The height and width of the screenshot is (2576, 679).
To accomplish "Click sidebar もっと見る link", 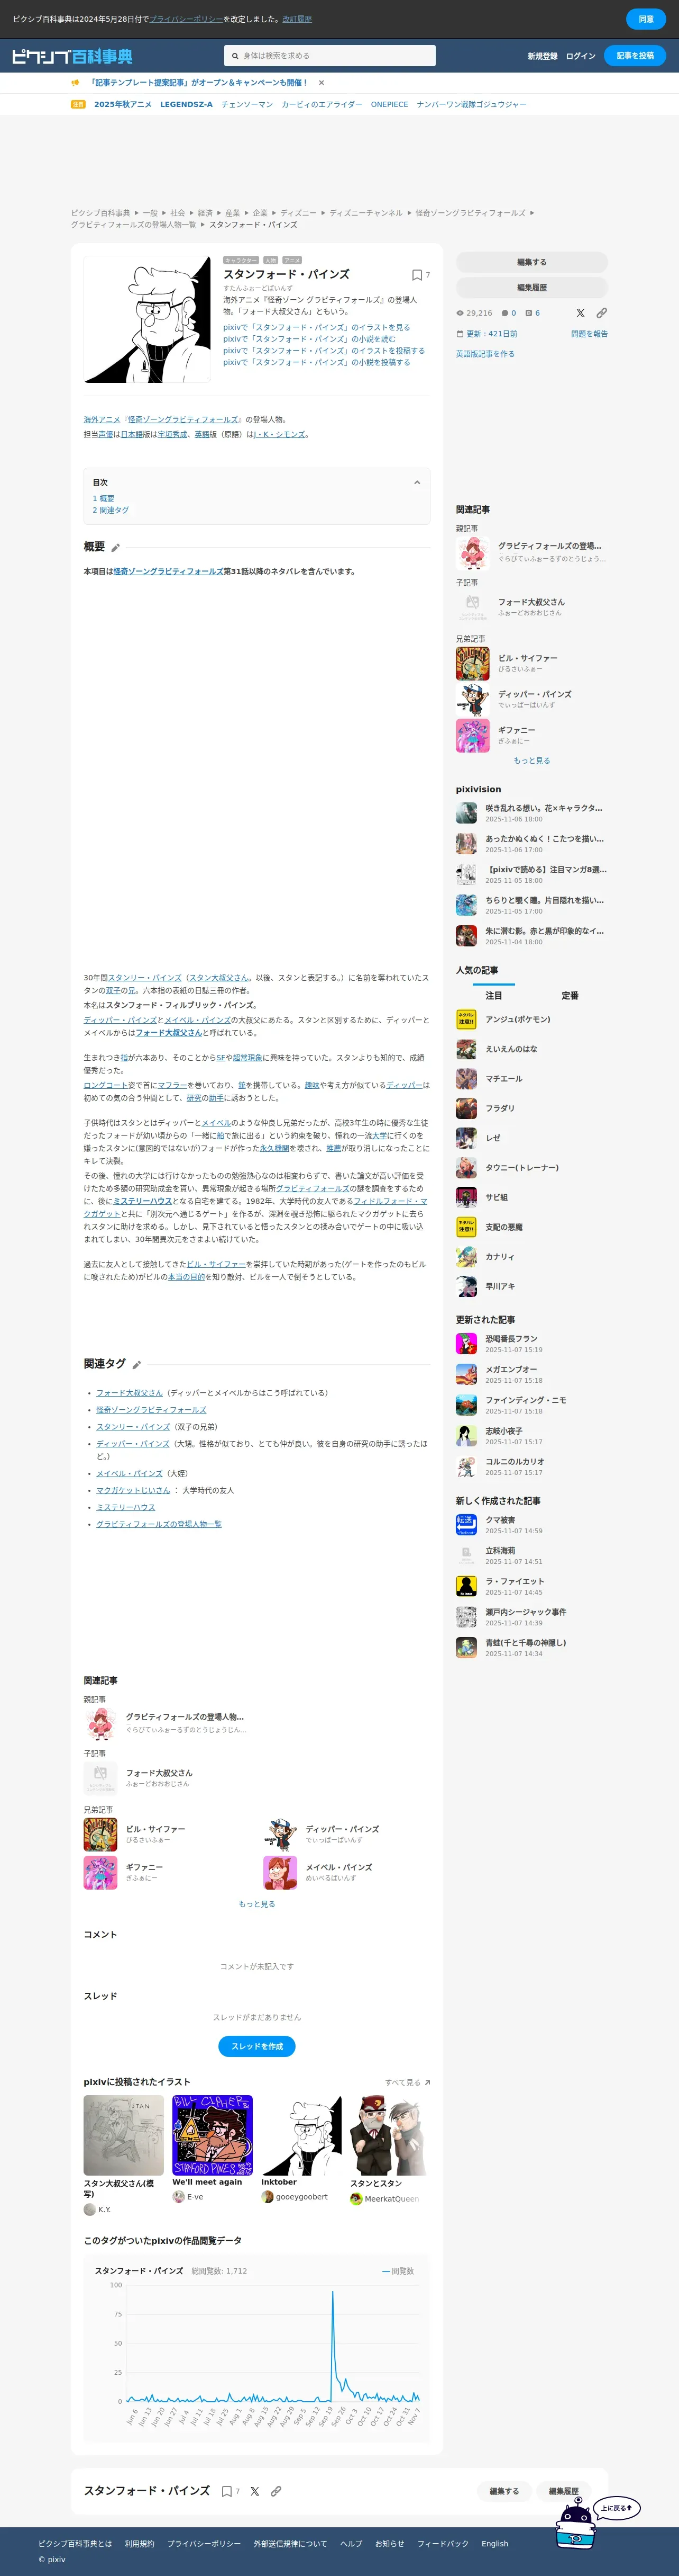I will (531, 761).
